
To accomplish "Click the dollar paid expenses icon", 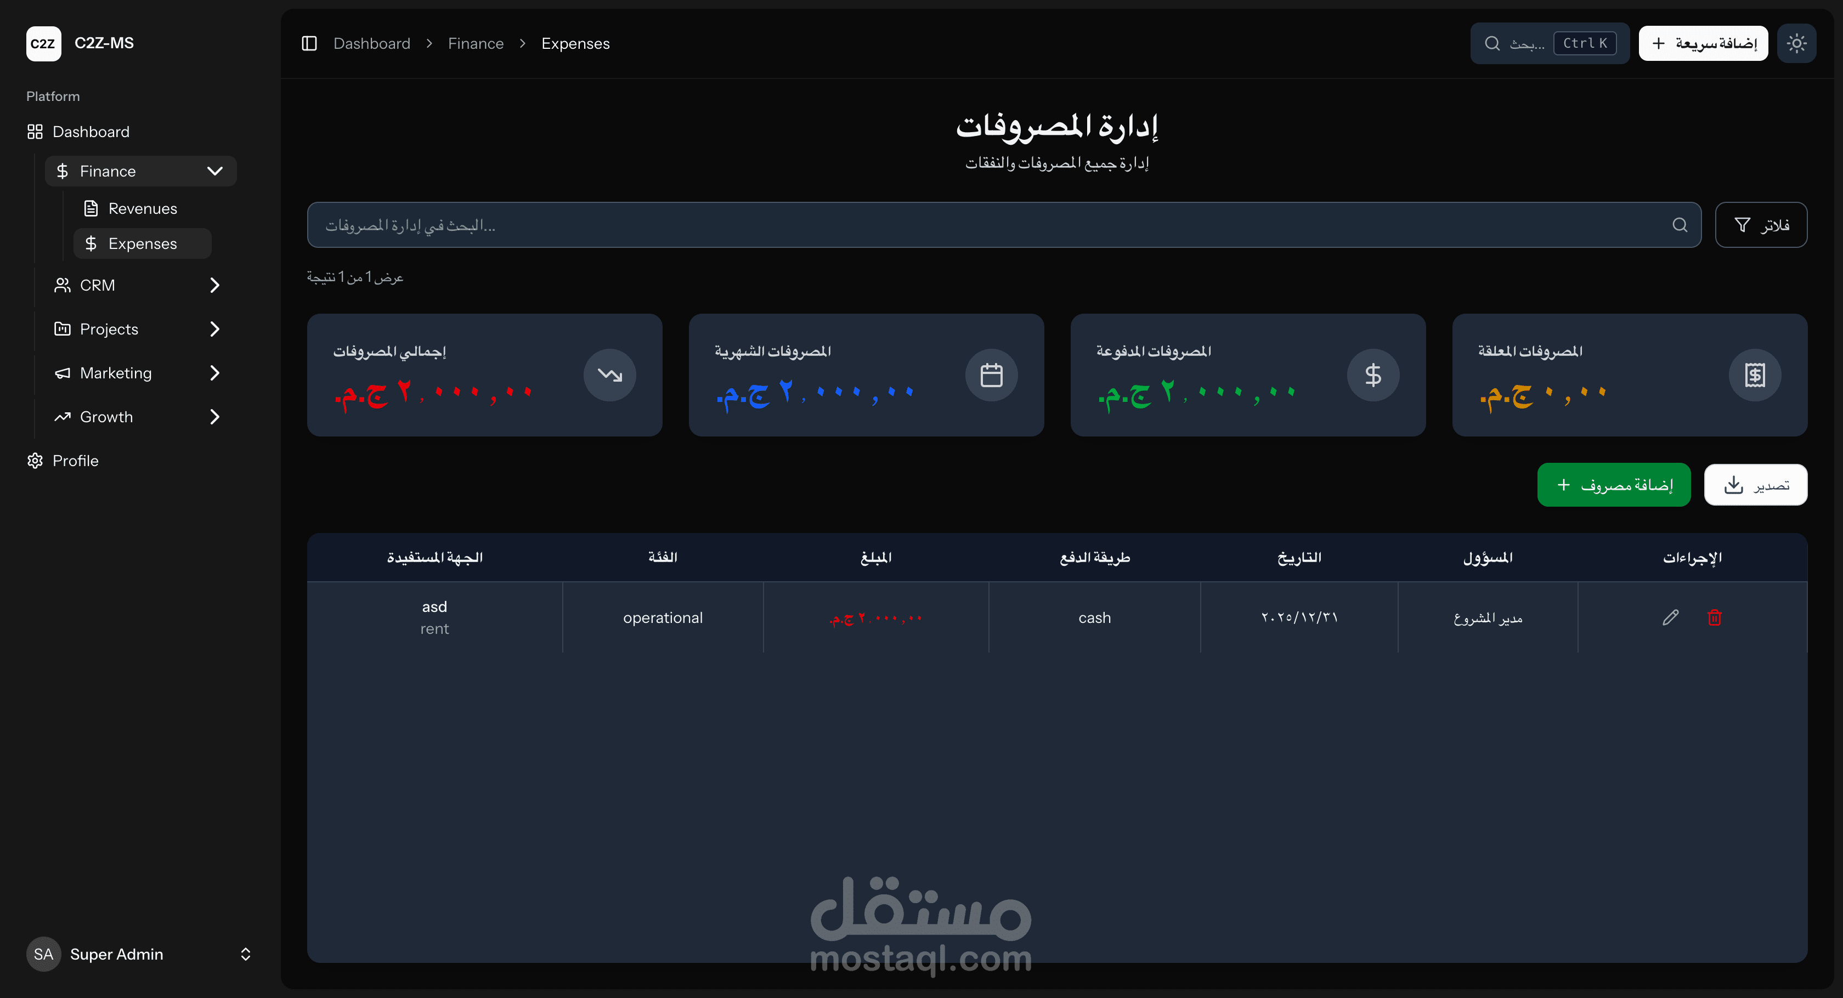I will coord(1372,375).
